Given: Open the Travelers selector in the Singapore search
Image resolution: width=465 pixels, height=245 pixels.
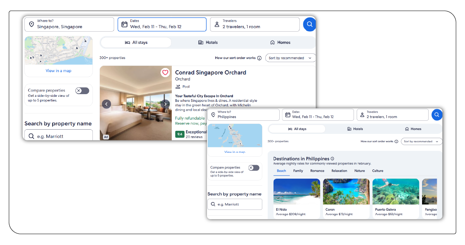Looking at the screenshot, I should coord(255,24).
